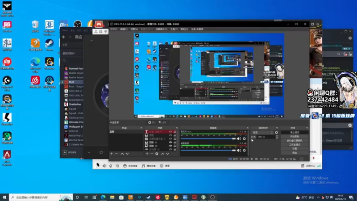Expand the chevron at the top of dark panel
Image resolution: width=357 pixels, height=201 pixels.
(x=91, y=41)
